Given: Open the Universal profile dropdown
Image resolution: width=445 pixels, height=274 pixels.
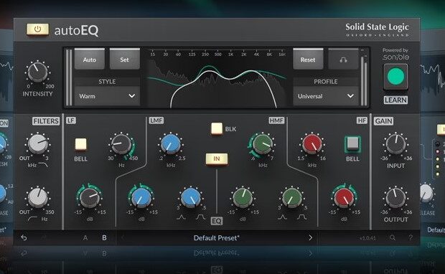Looking at the screenshot, I should tap(326, 96).
